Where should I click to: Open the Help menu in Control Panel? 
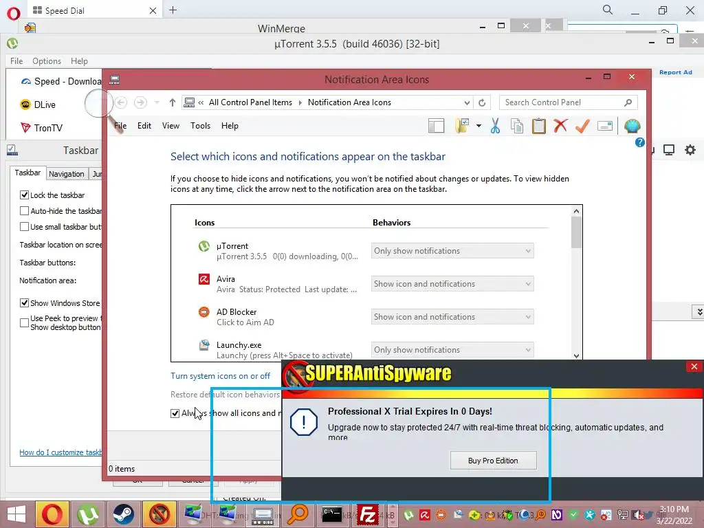click(x=230, y=126)
